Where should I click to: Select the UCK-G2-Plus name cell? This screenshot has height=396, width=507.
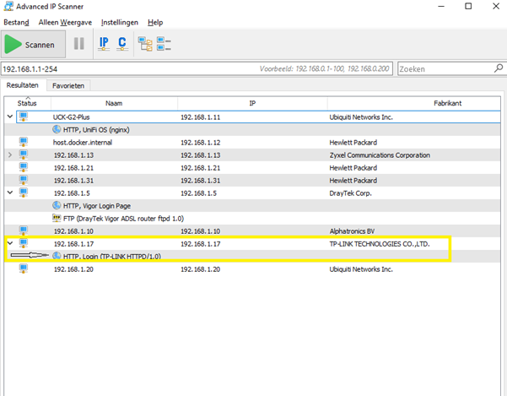[x=71, y=117]
